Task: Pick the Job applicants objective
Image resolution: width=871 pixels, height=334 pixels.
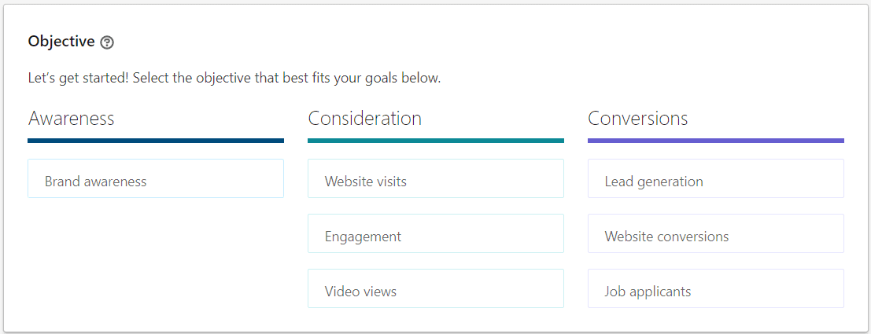Action: click(715, 288)
